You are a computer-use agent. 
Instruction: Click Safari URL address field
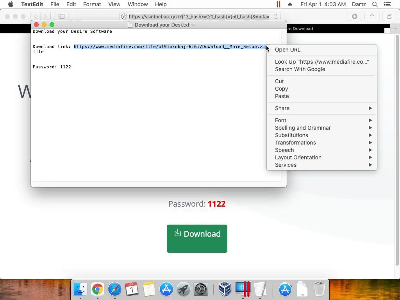tap(199, 16)
